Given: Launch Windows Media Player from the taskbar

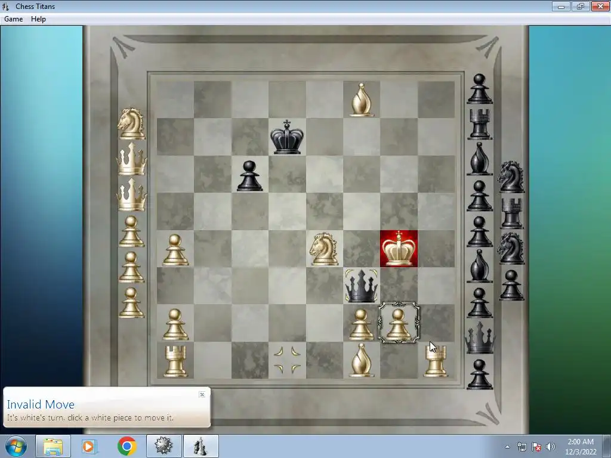Looking at the screenshot, I should coord(90,446).
